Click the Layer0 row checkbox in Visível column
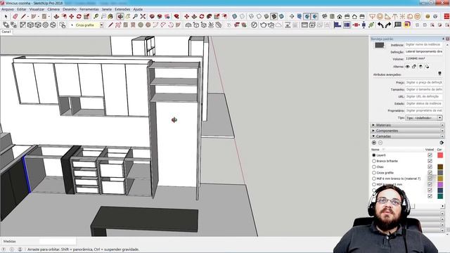450x253 pixels. [x=430, y=155]
